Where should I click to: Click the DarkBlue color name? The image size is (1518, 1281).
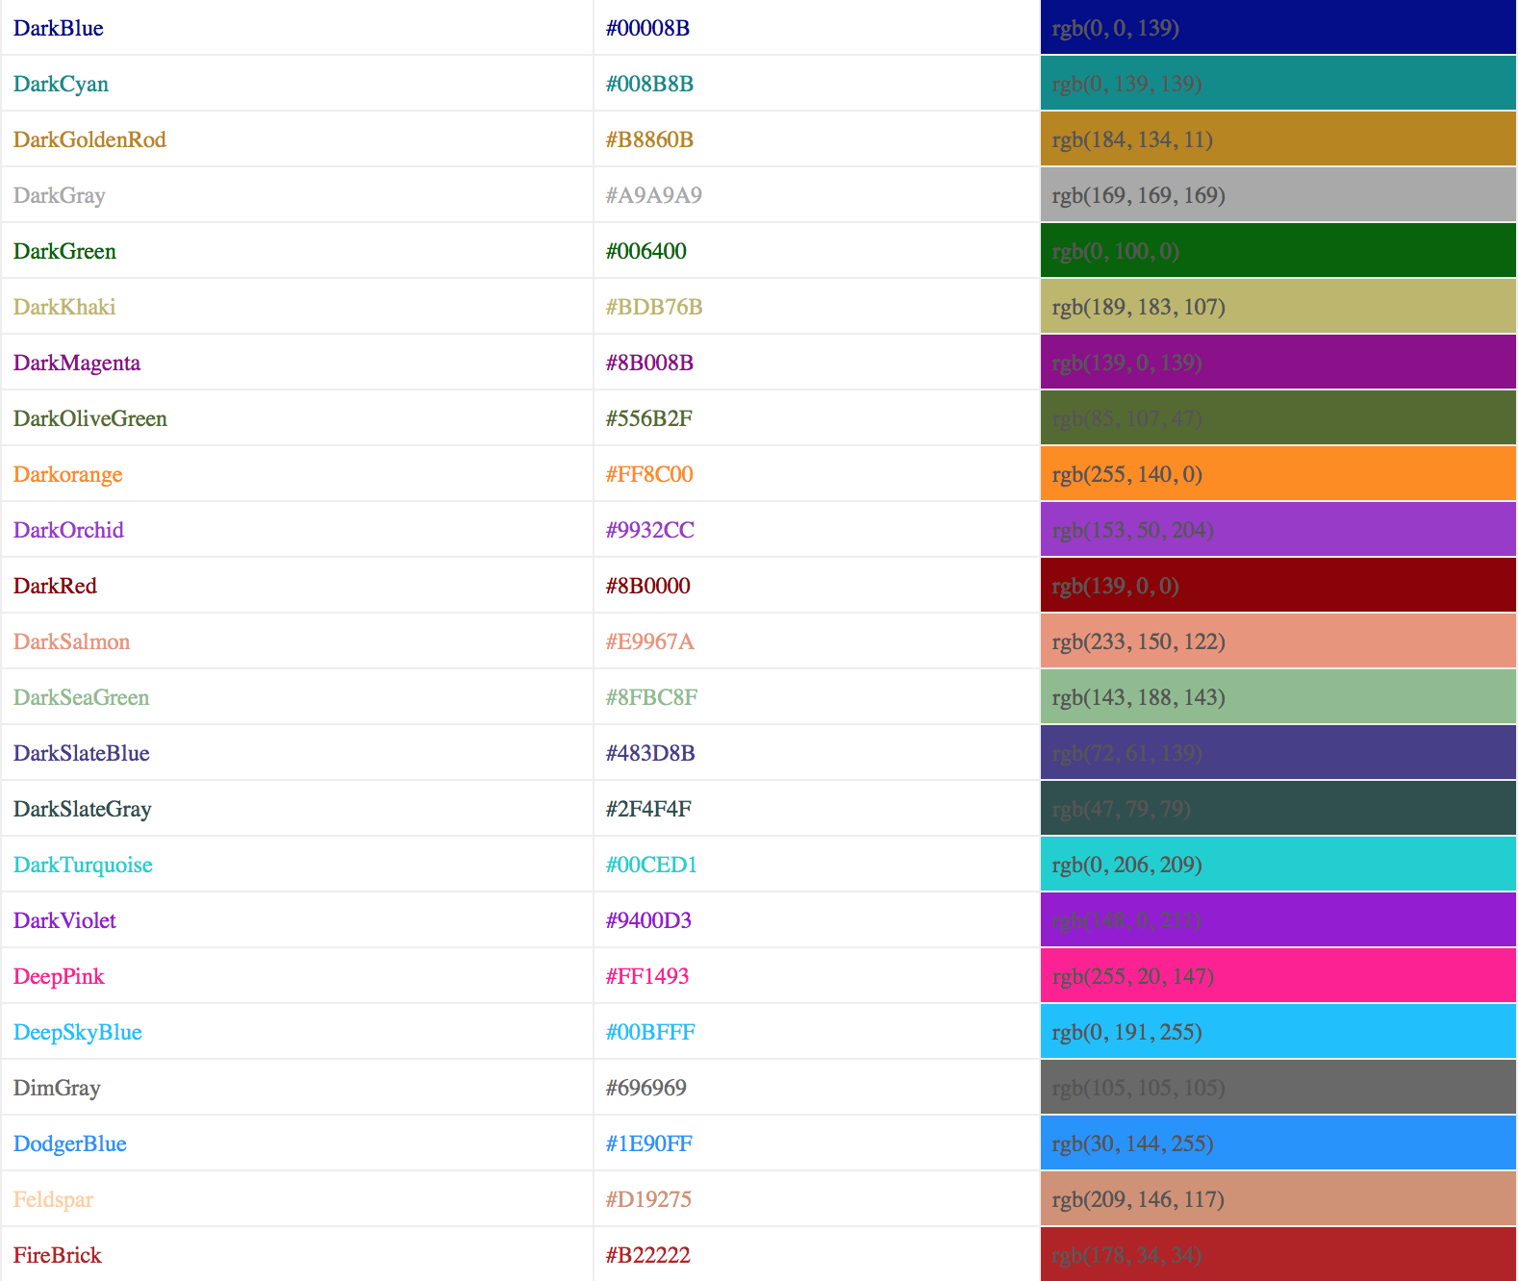(x=59, y=28)
